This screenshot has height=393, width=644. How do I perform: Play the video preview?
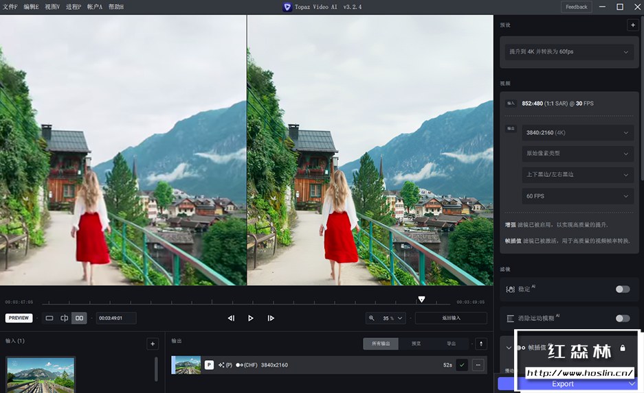[250, 318]
